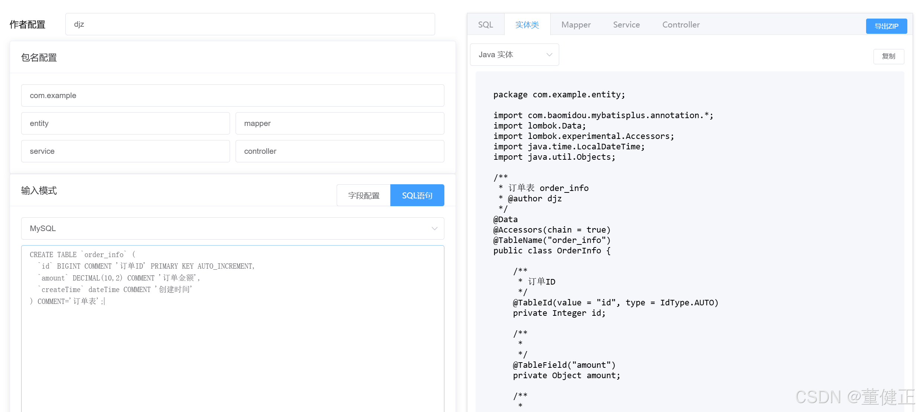Open the SQL tab
This screenshot has height=412, width=917.
[x=485, y=25]
